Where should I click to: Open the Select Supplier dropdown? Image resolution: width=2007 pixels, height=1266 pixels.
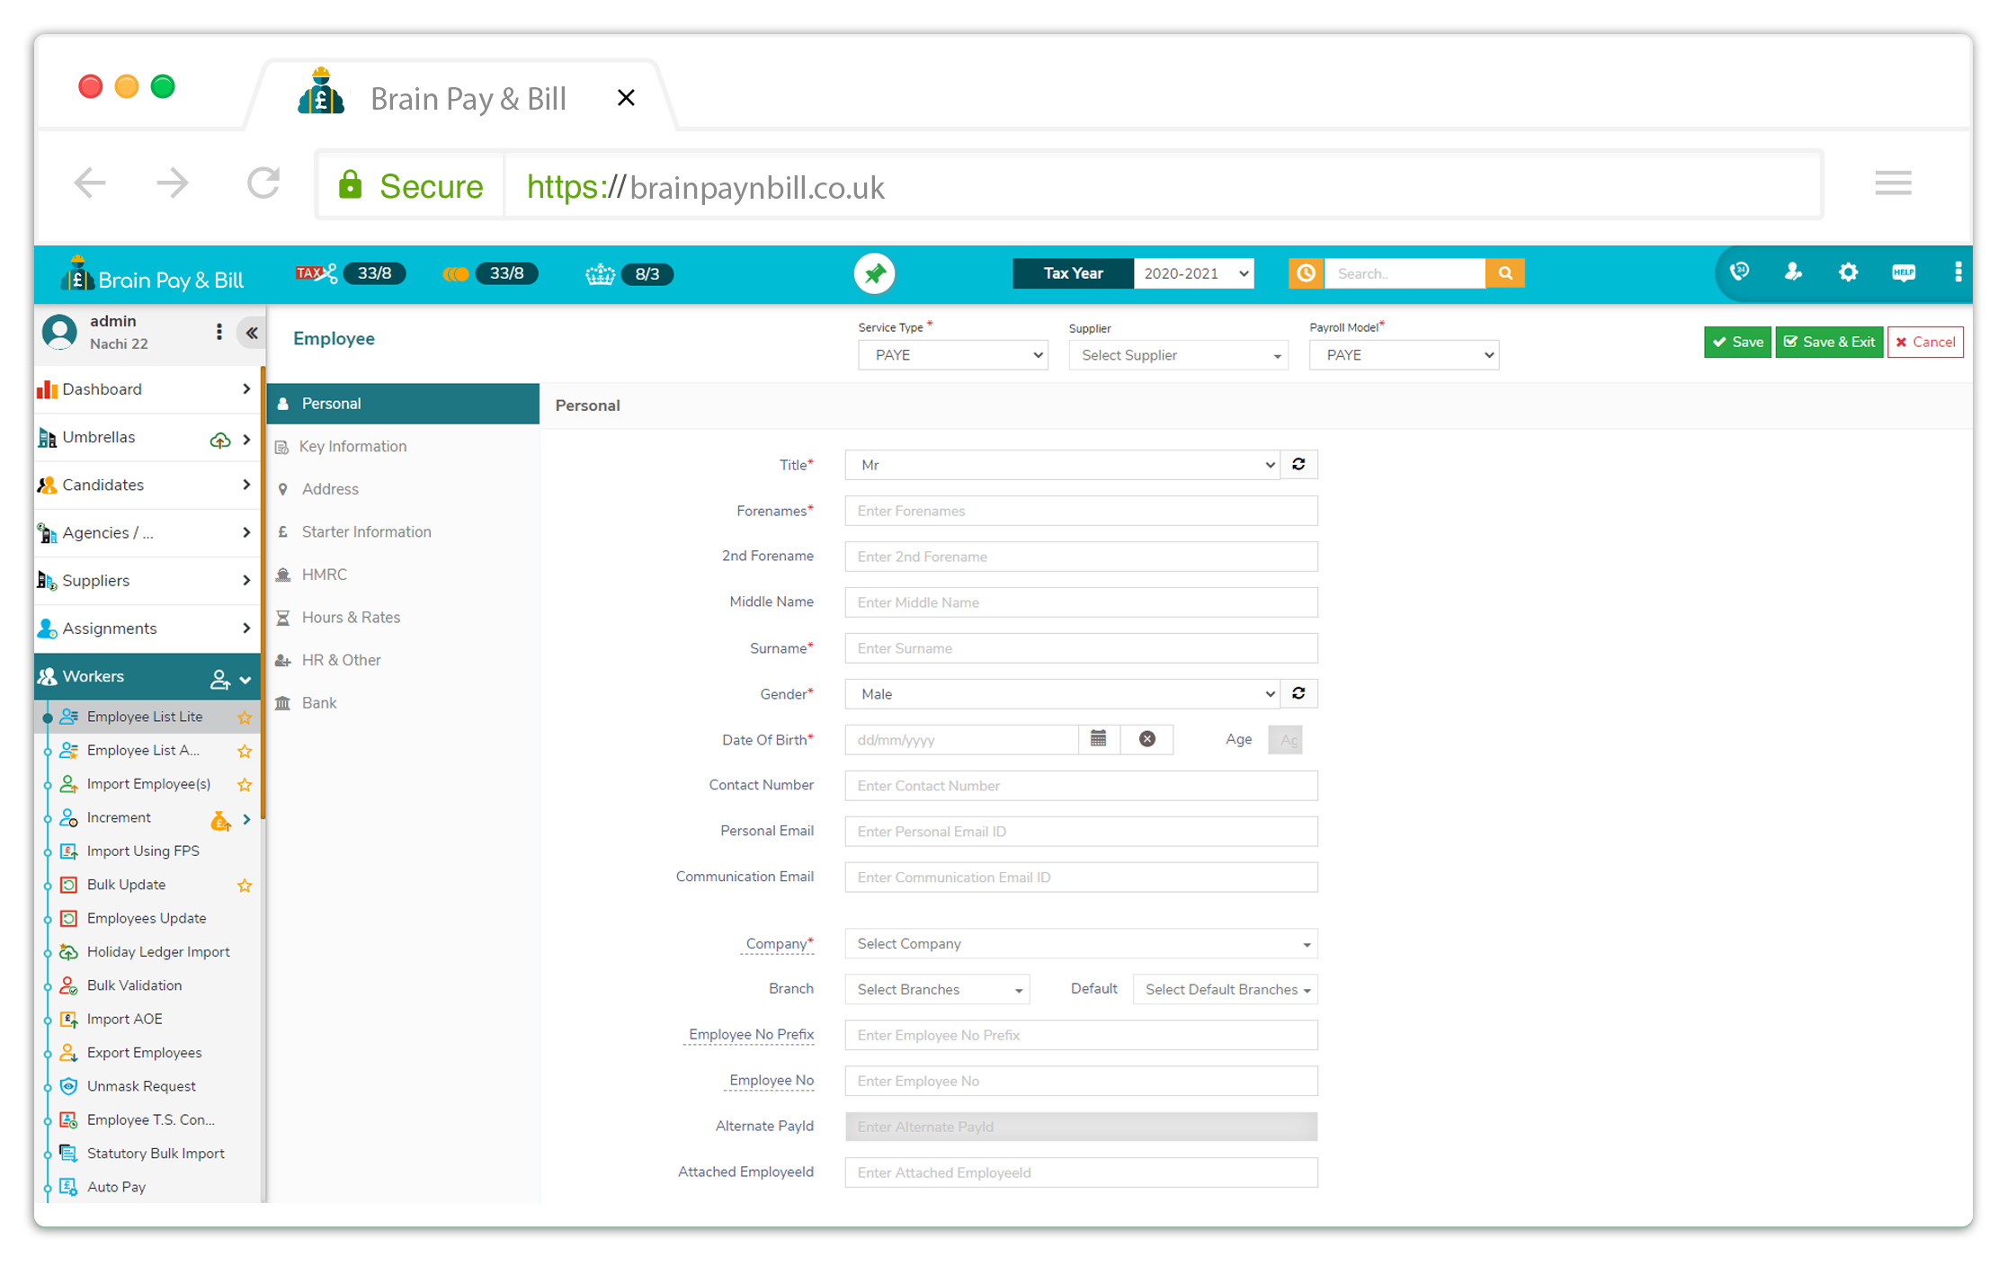(x=1178, y=355)
